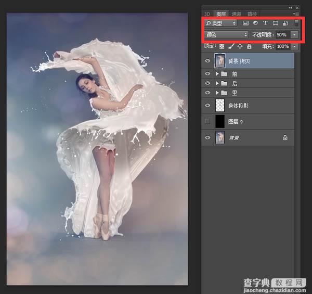Toggle the layer filtering switch
The image size is (312, 294).
[x=296, y=23]
